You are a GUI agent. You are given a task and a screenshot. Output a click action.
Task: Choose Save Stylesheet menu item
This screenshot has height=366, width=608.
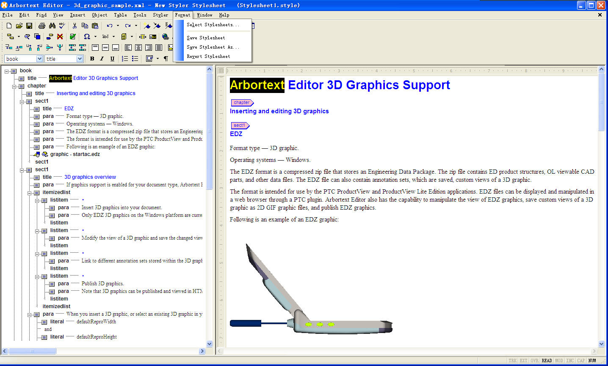click(x=206, y=38)
